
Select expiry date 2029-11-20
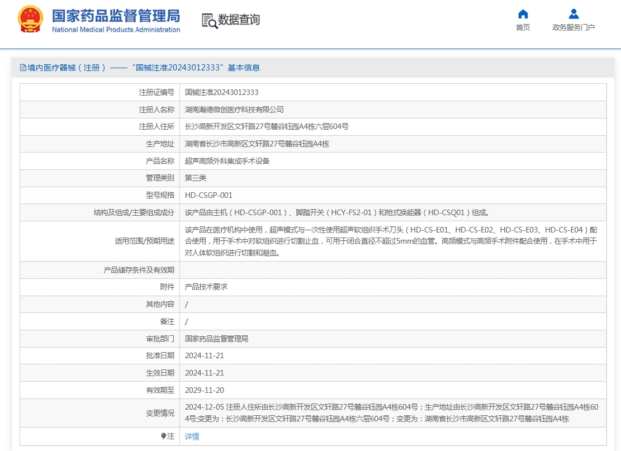205,390
